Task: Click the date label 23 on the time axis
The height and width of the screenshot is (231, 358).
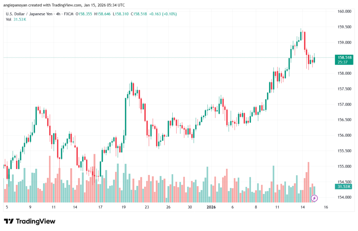Action: 147,207
